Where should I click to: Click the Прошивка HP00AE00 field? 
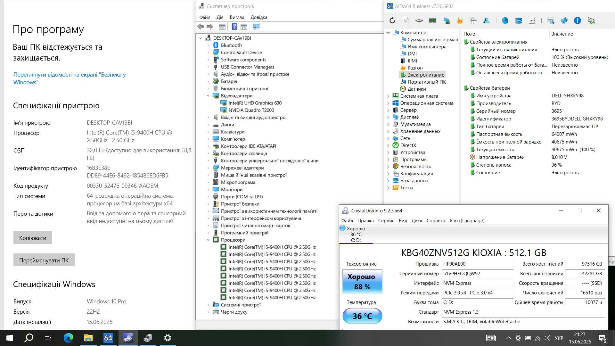[x=477, y=264]
